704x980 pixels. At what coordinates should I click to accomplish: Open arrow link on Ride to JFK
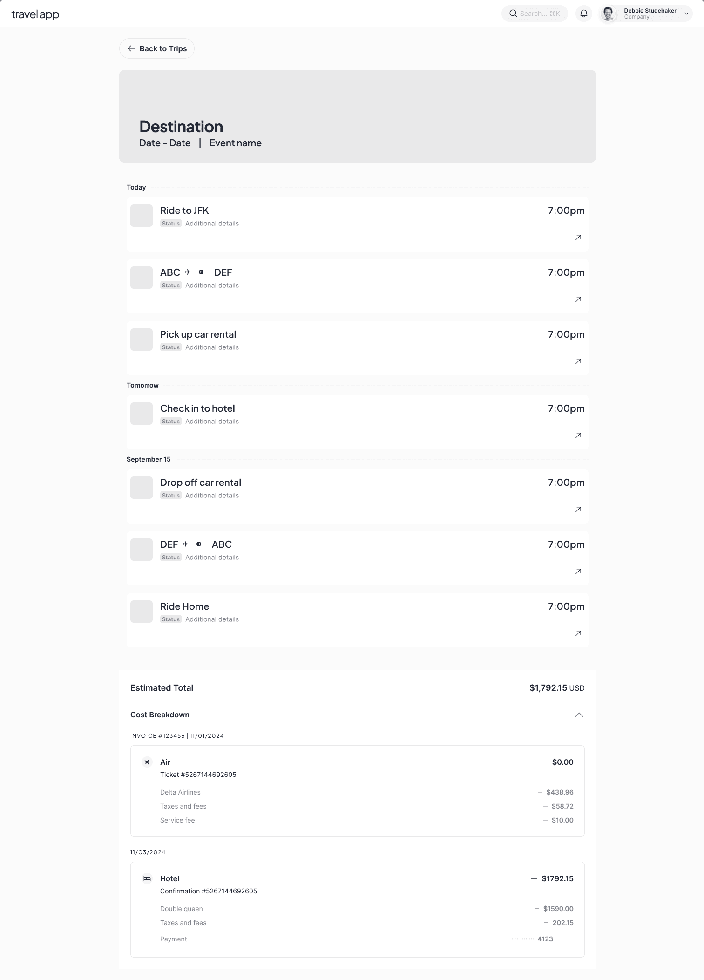578,238
